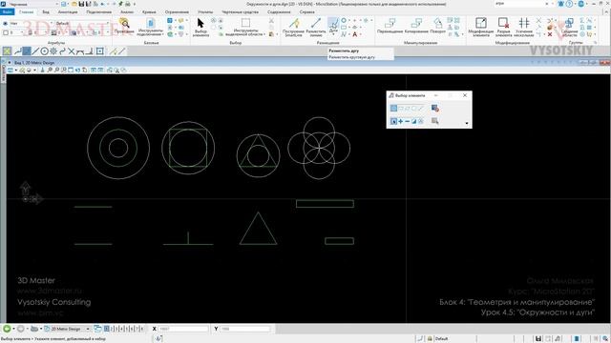Click print icon in quick access toolbar
This screenshot has width=611, height=343.
(127, 4)
